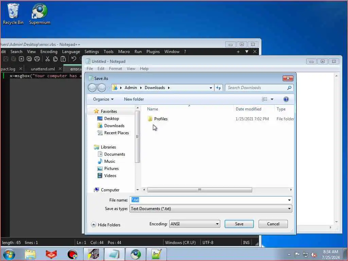
Task: Open Windows Explorer from the taskbar
Action: [x=30, y=254]
